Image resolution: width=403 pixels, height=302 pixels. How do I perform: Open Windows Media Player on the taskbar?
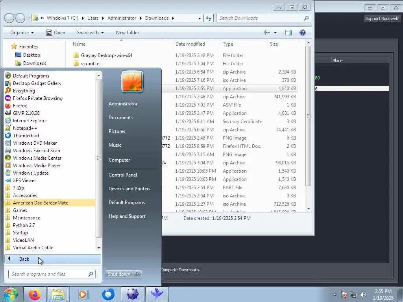point(83,294)
